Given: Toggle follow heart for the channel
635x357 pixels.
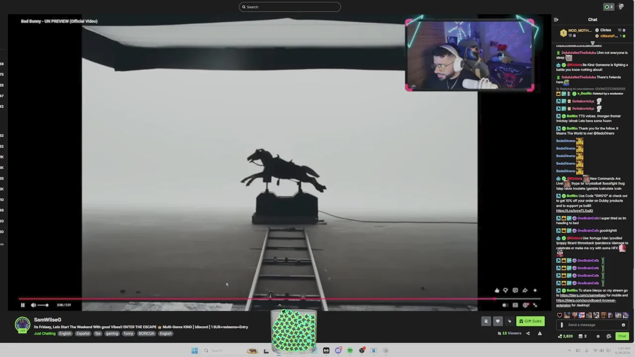Looking at the screenshot, I should (498, 321).
